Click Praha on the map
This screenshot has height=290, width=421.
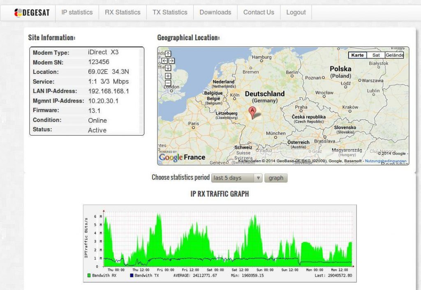(301, 107)
